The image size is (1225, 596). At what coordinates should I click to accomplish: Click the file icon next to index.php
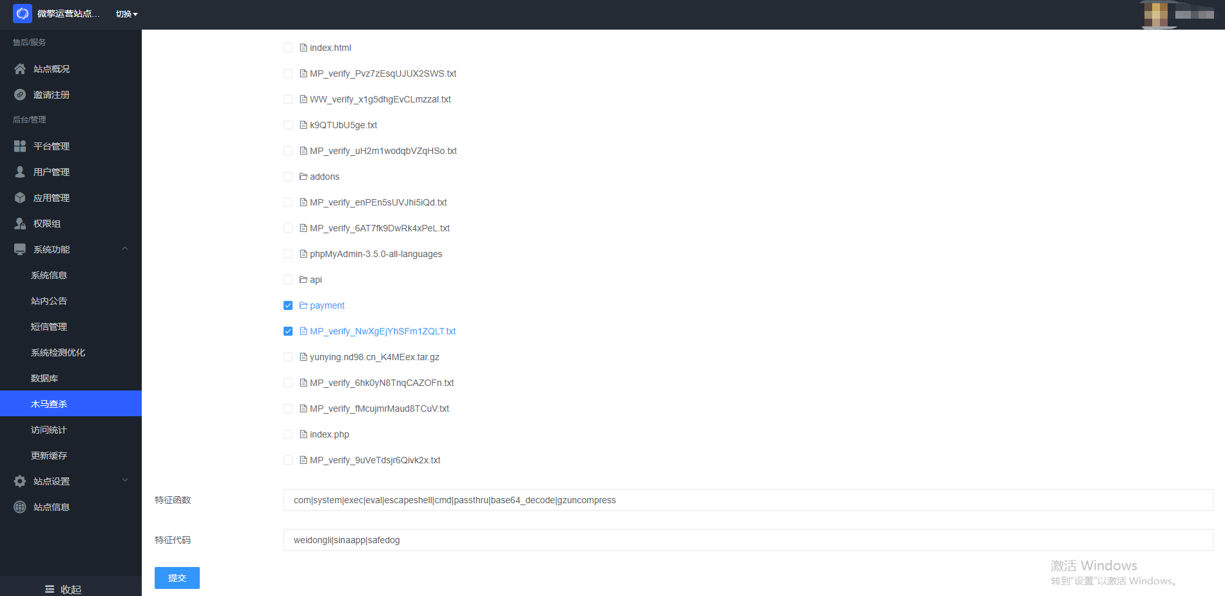click(303, 434)
